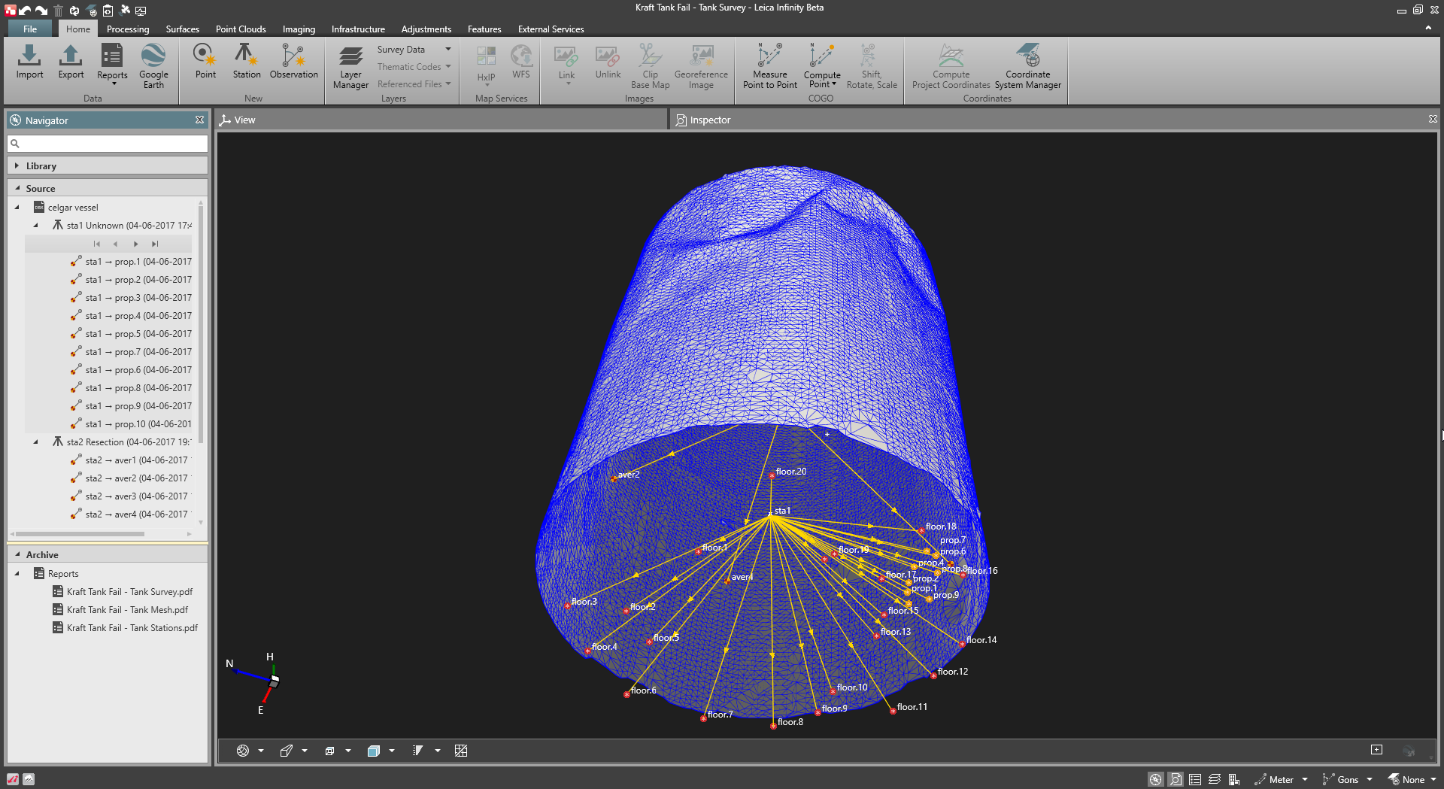This screenshot has height=789, width=1444.
Task: Toggle the compass button in status bar
Action: click(x=1155, y=779)
